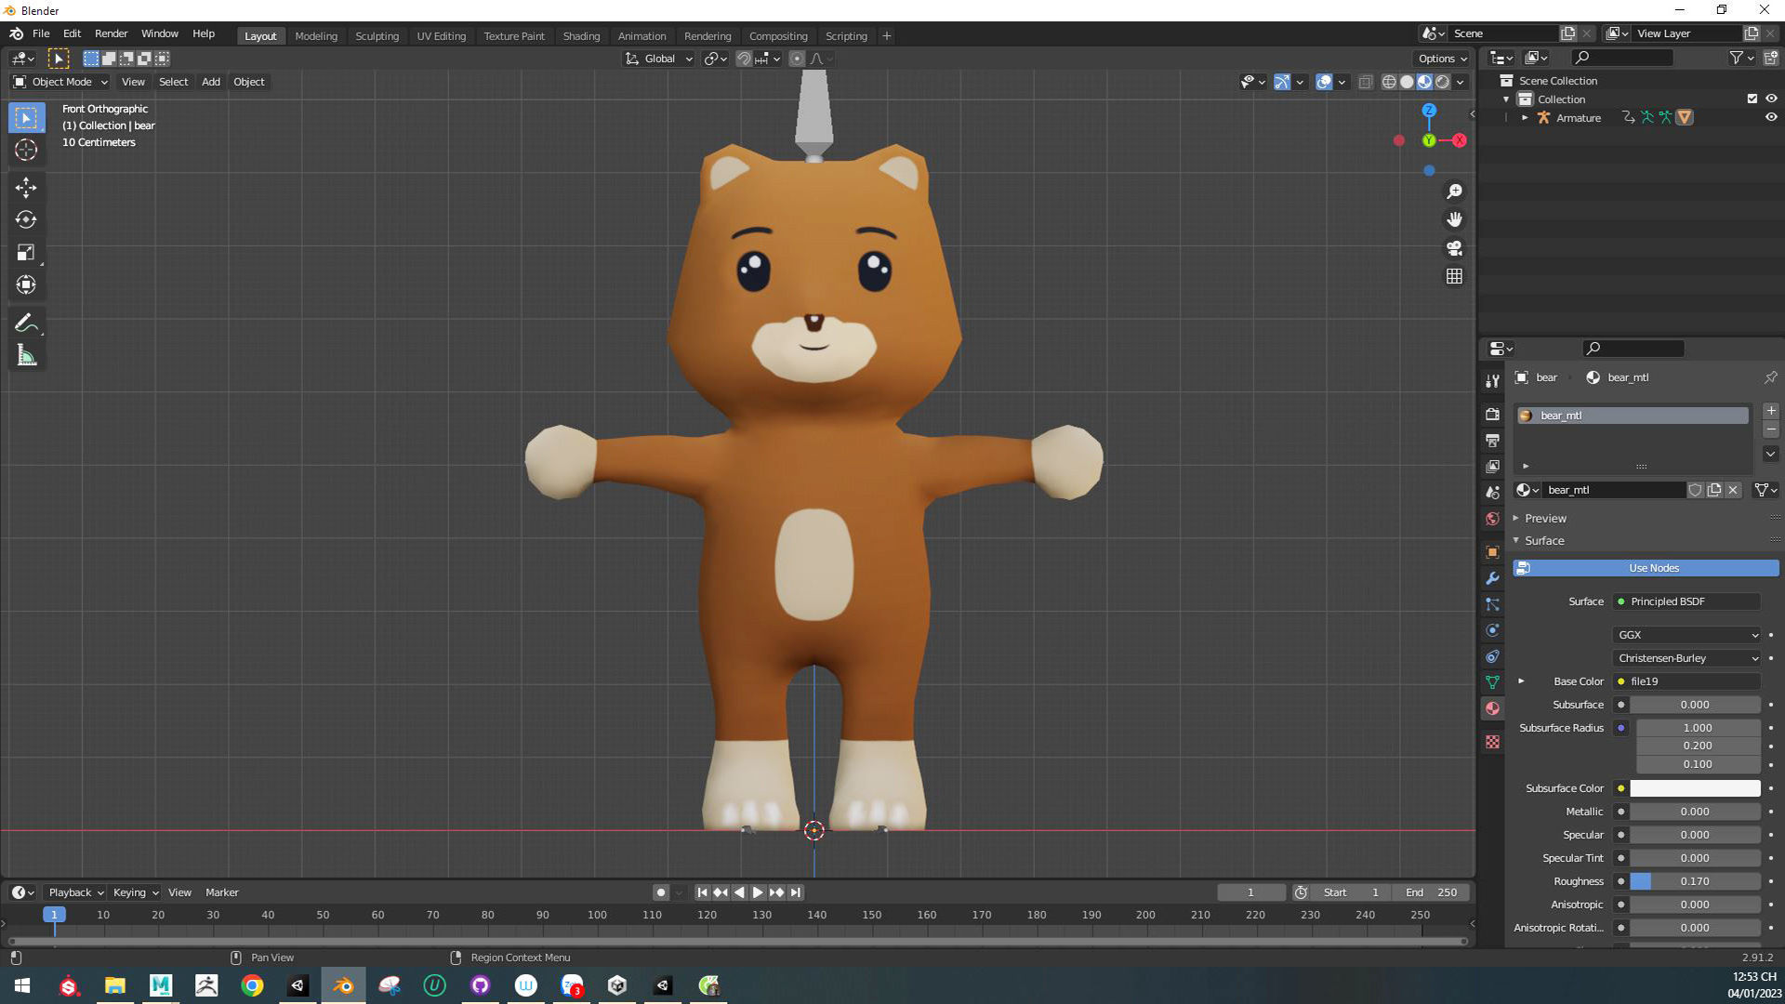Select the Cursor tool in the toolbar
The height and width of the screenshot is (1004, 1785).
(26, 150)
